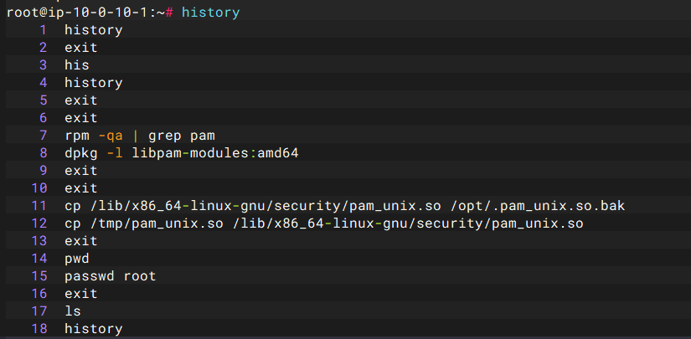
Task: Click the 'passwd root' command on line 15
Action: pos(110,276)
